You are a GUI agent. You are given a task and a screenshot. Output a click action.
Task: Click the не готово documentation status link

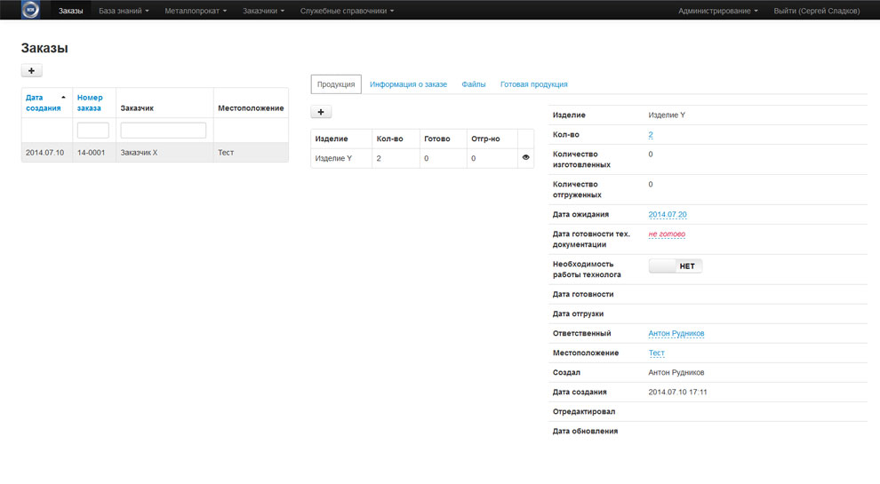coord(667,234)
